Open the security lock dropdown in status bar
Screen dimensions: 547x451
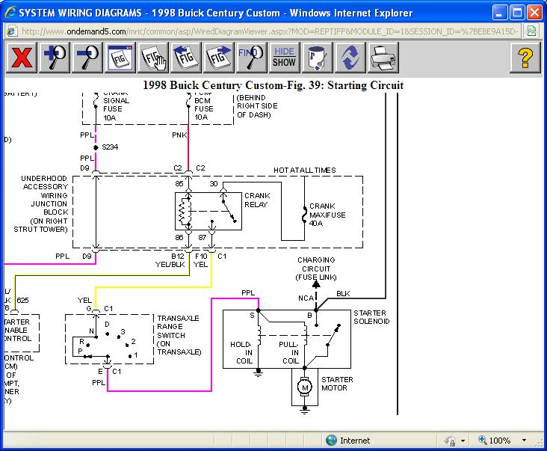pyautogui.click(x=463, y=441)
